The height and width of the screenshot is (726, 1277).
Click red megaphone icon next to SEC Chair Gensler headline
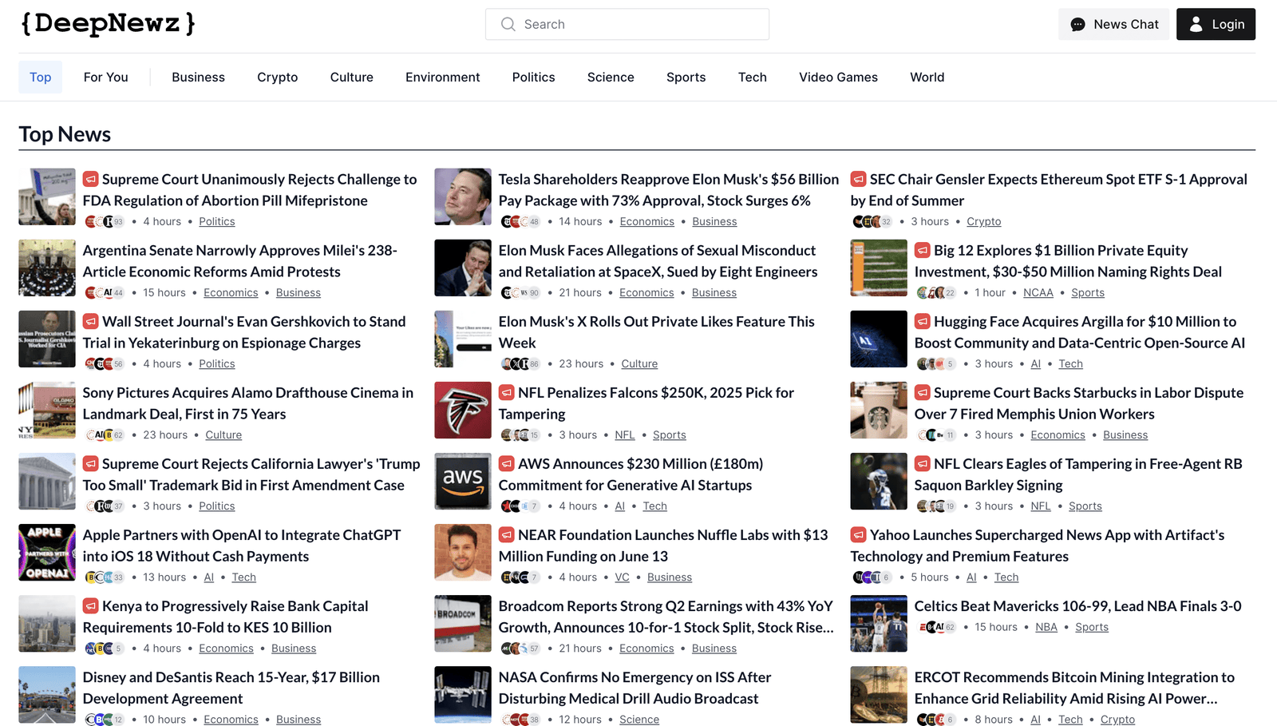(x=858, y=179)
